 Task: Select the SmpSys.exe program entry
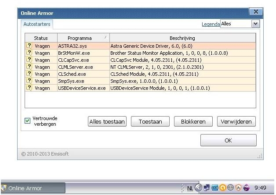[x=71, y=81]
